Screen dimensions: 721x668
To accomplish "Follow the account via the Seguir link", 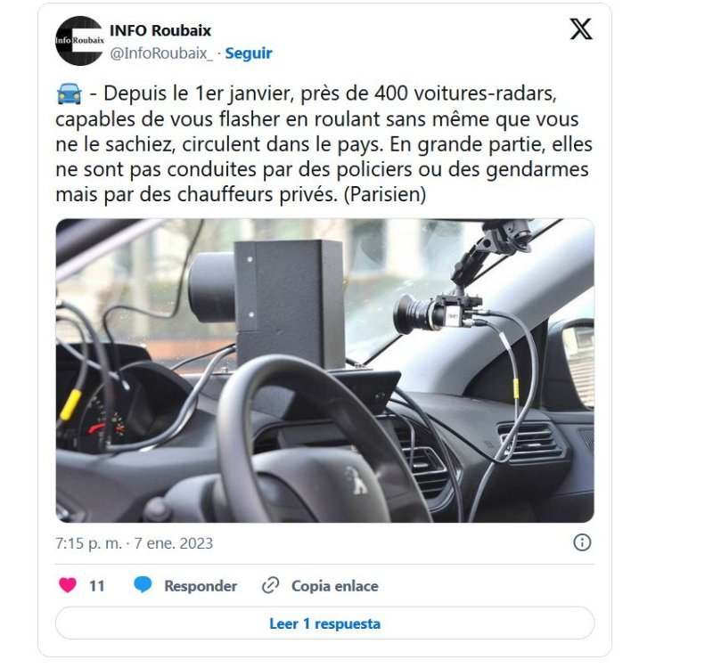I will click(x=249, y=53).
